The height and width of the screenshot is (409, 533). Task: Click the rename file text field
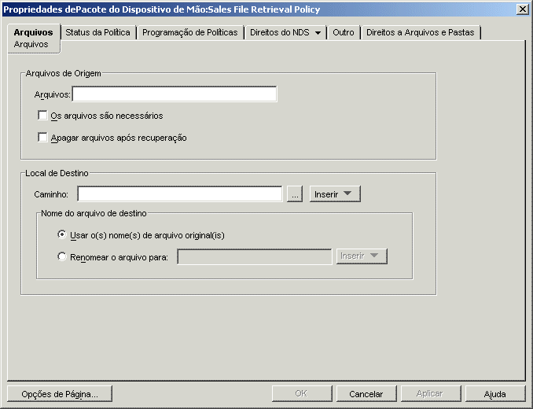pos(254,256)
